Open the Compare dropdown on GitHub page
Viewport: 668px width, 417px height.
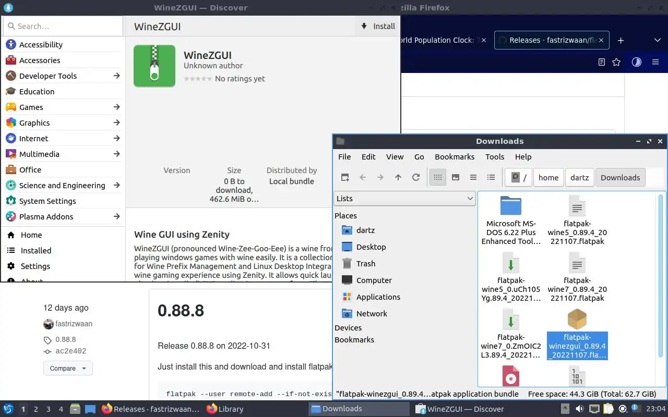(x=68, y=368)
